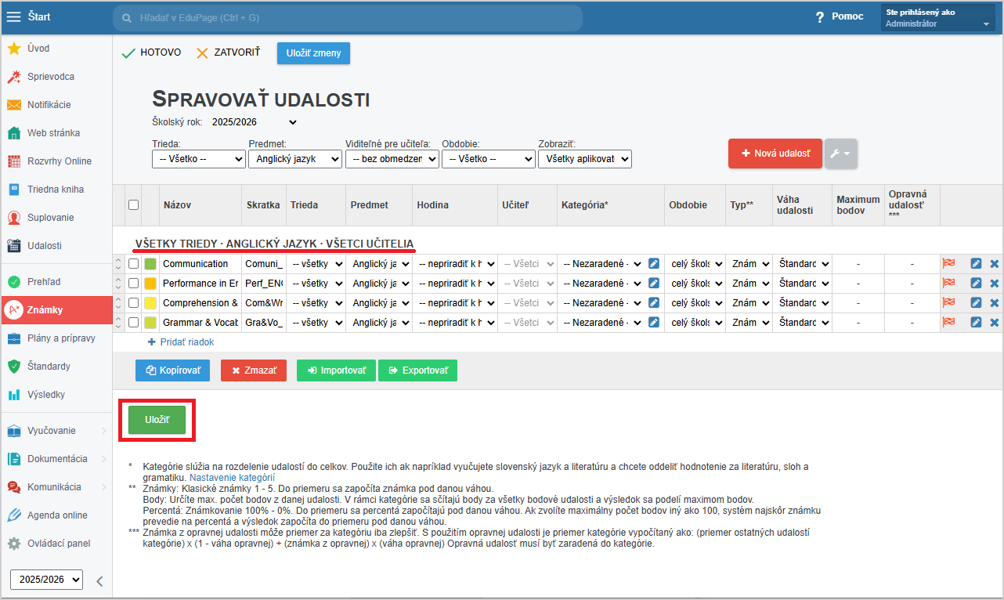
Task: Expand the Trieda filter dropdown
Action: pyautogui.click(x=198, y=159)
